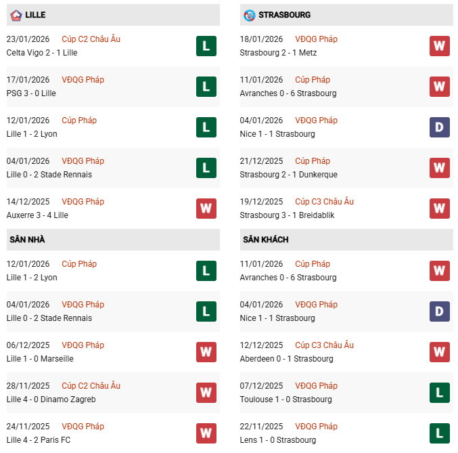Open Cúp C2 Châu Âu link dated 23/01/2026

91,39
